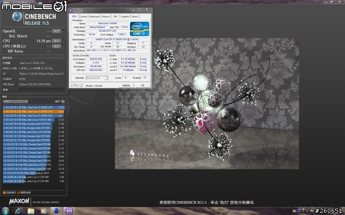Select ranking row 17 AMD Opteron 2435
345x215 pixels.
[33, 173]
